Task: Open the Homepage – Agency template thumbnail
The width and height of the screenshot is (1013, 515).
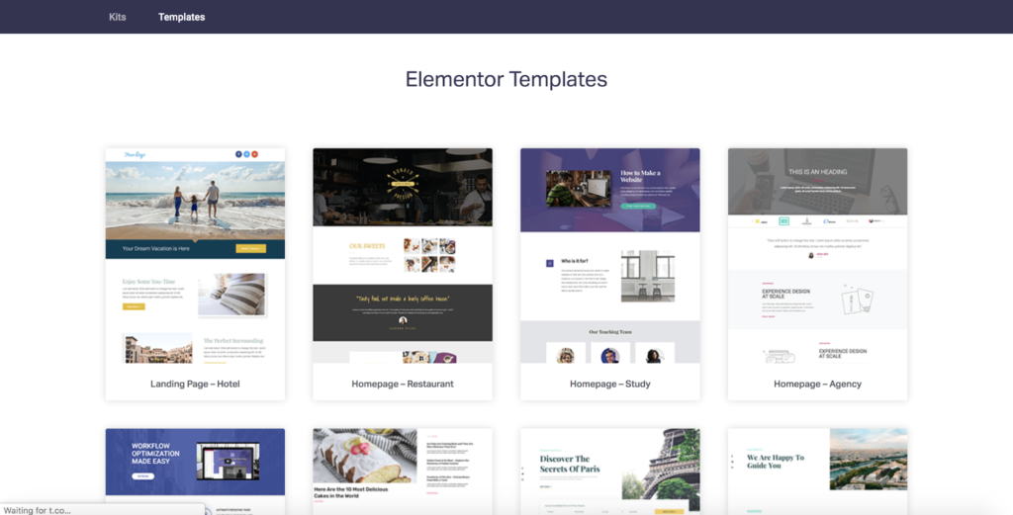Action: click(x=817, y=256)
